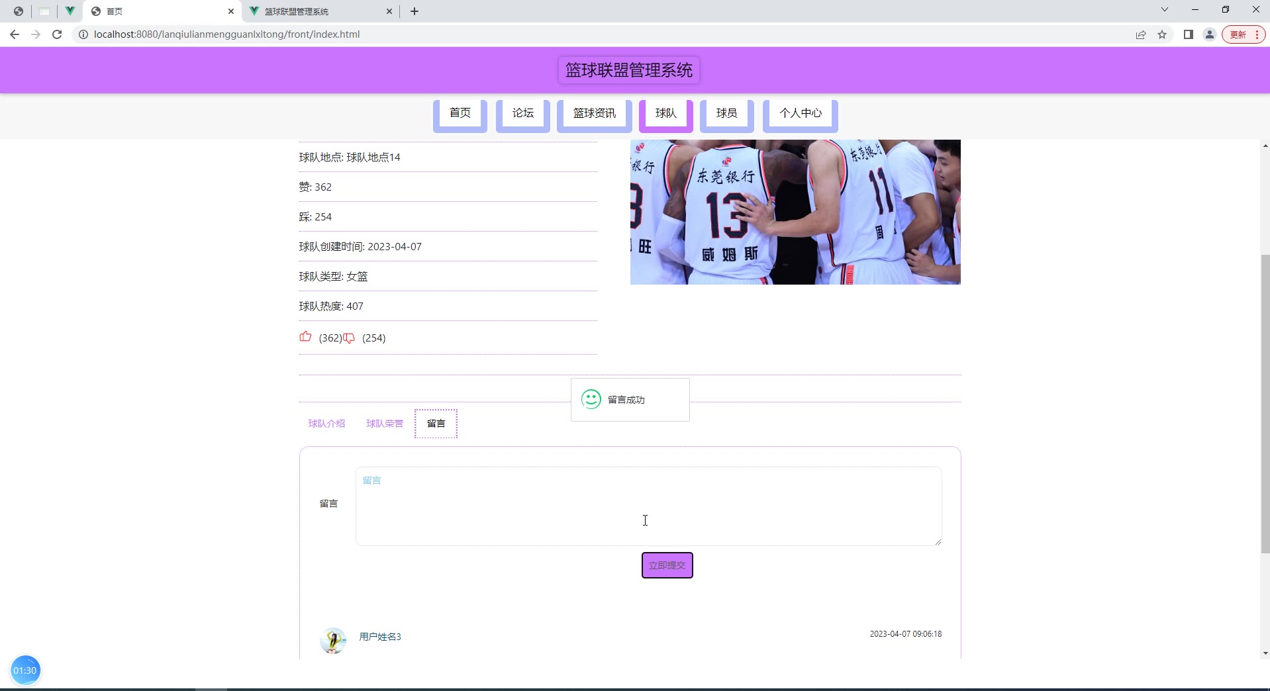The image size is (1270, 691).
Task: Click the 球队类型: 女篮 text
Action: (x=333, y=276)
